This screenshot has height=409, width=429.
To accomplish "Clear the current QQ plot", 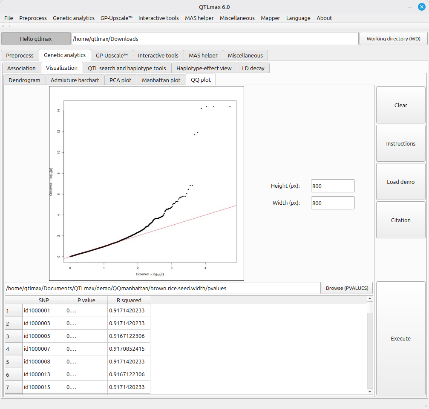I will point(400,105).
